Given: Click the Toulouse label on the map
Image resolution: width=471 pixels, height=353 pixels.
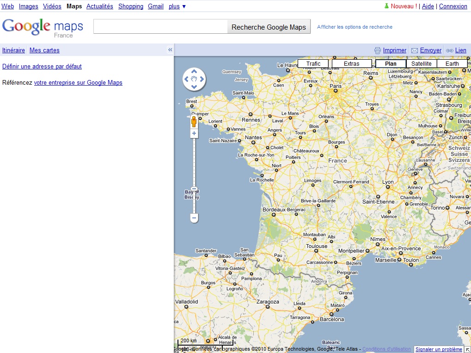Looking at the screenshot, I should [317, 246].
